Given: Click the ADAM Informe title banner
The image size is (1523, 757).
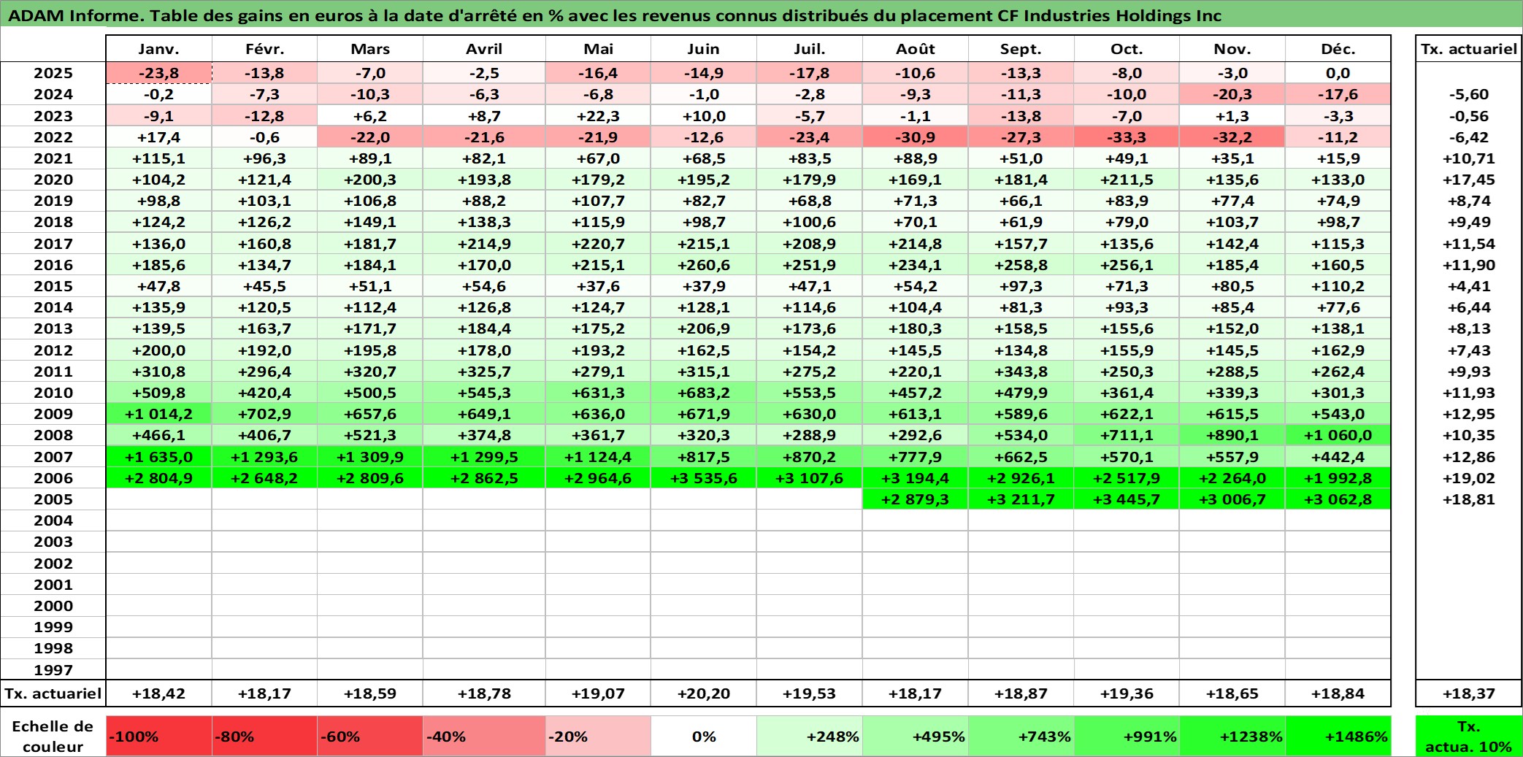Looking at the screenshot, I should (x=761, y=15).
